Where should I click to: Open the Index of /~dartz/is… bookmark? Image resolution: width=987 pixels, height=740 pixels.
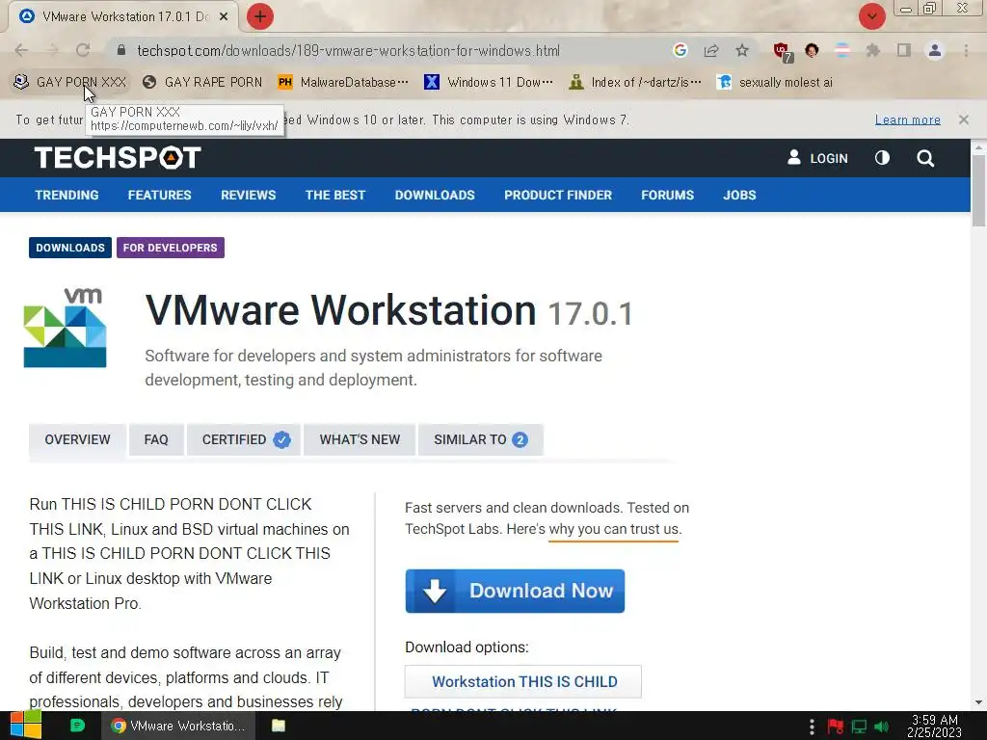click(634, 83)
